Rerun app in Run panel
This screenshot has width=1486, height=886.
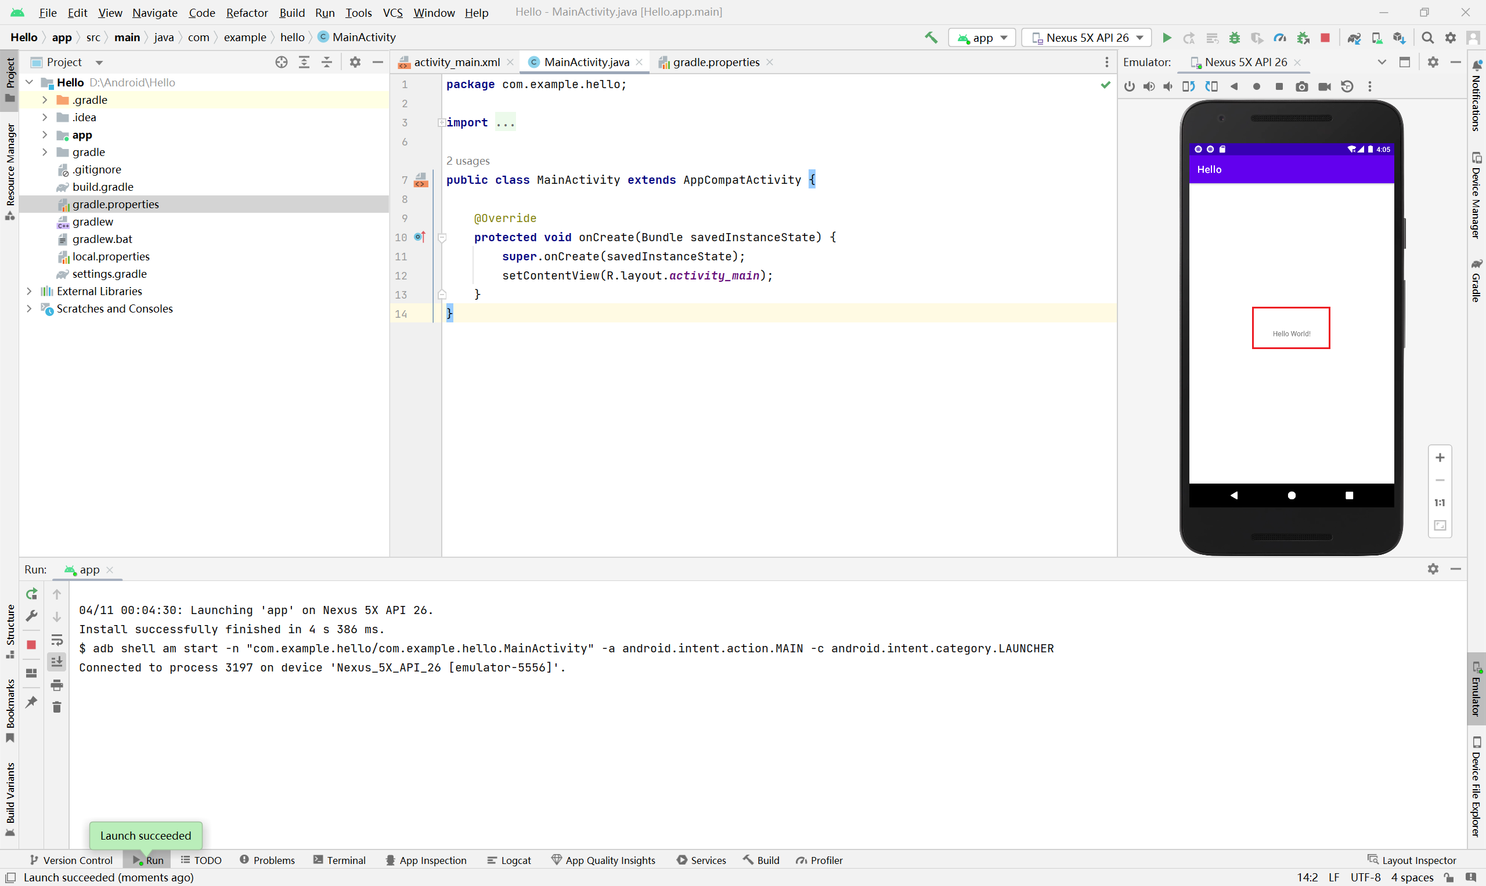(x=32, y=593)
